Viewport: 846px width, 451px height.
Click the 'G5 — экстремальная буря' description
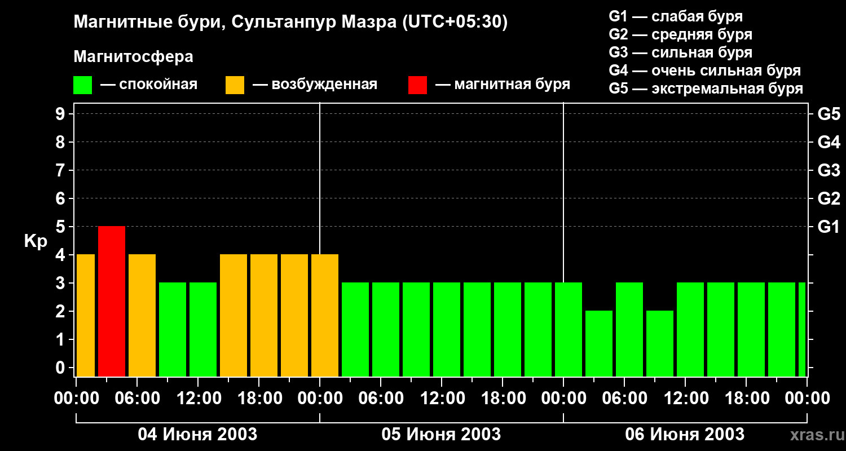click(706, 89)
